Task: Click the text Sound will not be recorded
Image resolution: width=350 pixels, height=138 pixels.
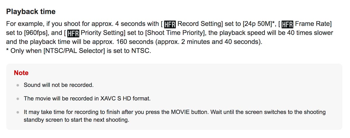Action: pyautogui.click(x=59, y=85)
